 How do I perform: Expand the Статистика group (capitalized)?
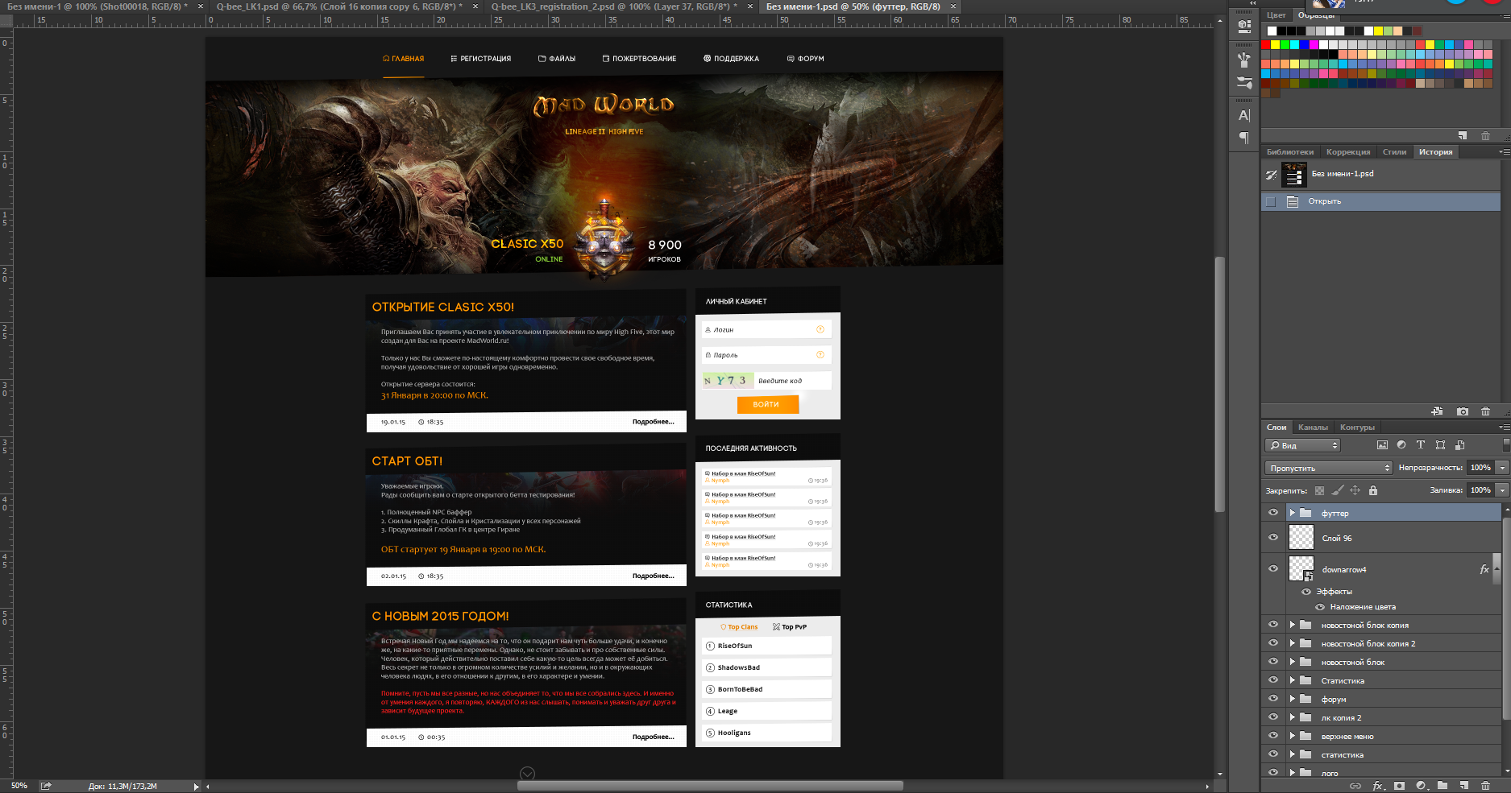[1292, 680]
